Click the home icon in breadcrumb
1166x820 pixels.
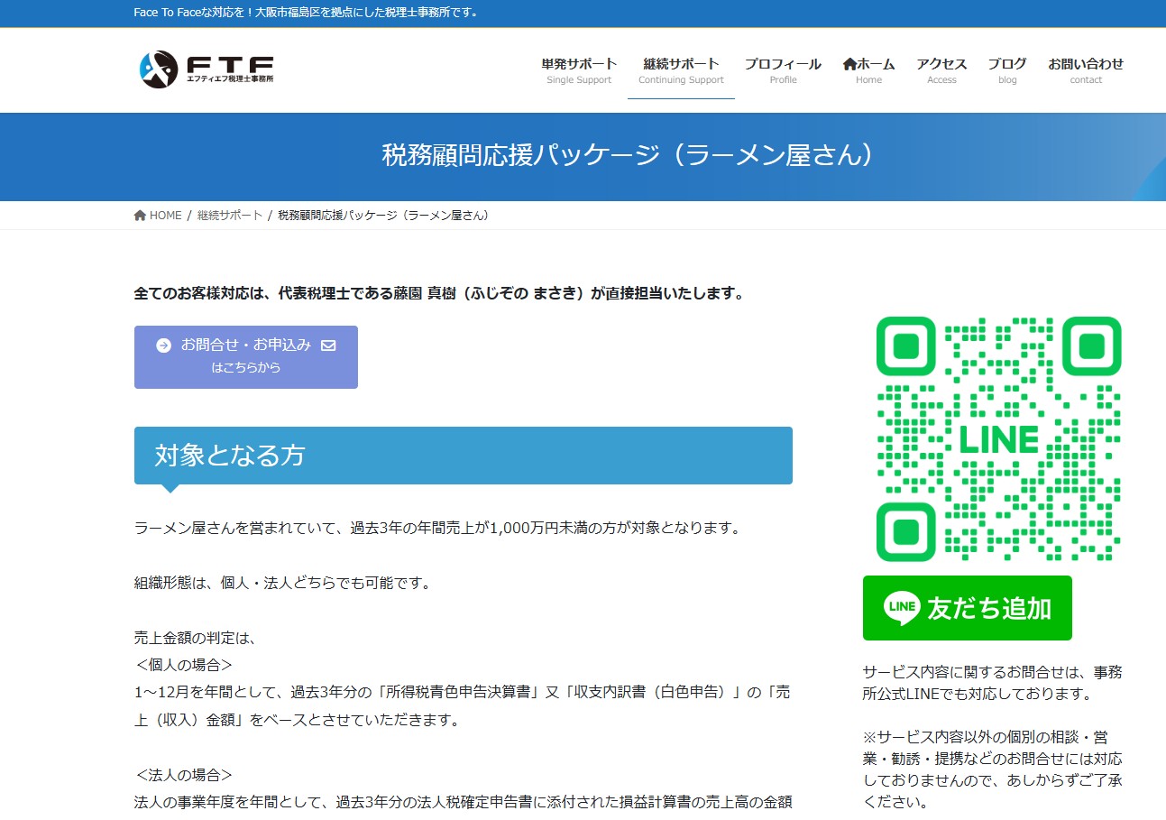140,216
